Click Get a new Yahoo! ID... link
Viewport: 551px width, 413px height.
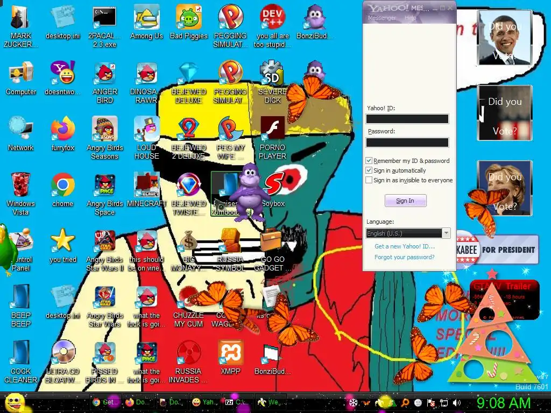[x=405, y=246]
